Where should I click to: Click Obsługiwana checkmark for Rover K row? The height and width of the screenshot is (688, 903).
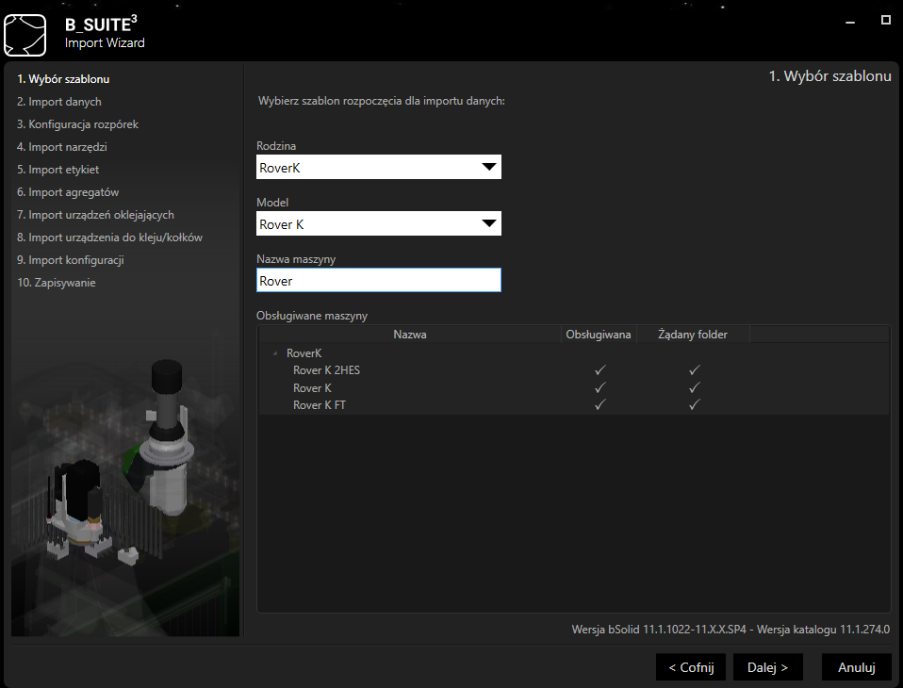(x=600, y=387)
